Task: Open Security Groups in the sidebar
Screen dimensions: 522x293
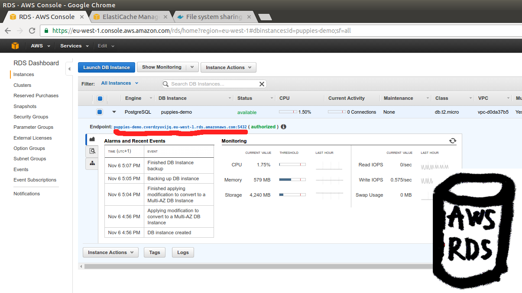Action: (x=31, y=117)
